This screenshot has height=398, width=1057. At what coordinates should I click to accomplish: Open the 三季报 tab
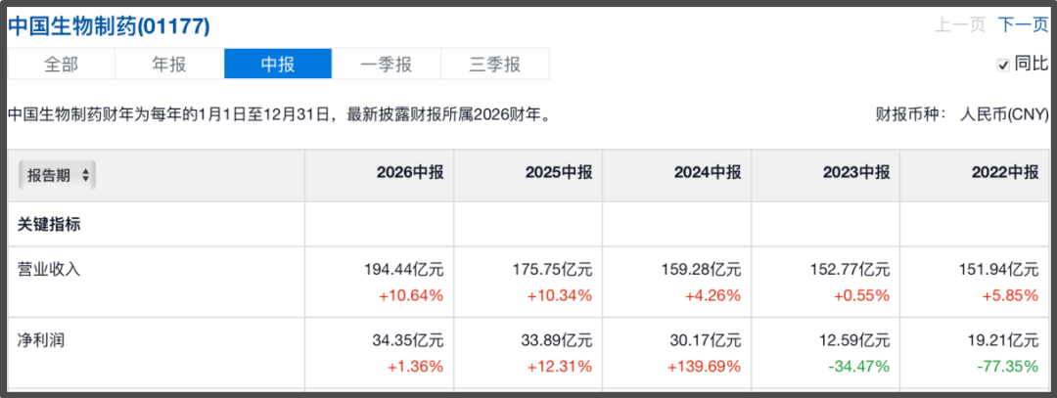495,64
